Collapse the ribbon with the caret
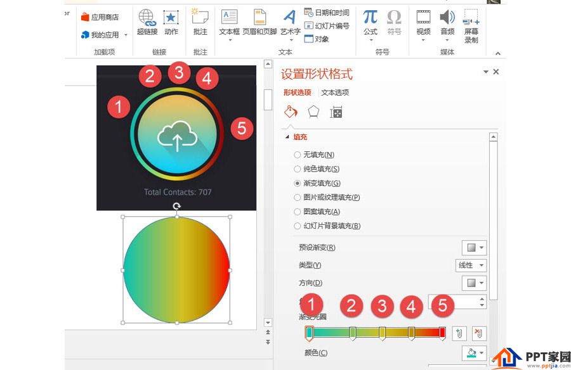The width and height of the screenshot is (571, 370). pos(498,53)
